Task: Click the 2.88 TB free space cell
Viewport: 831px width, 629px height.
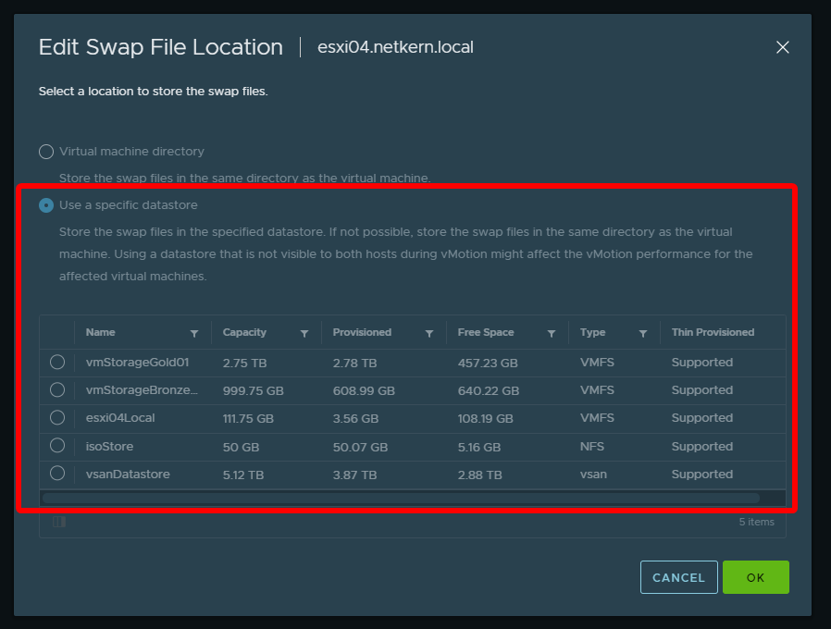Action: point(479,475)
